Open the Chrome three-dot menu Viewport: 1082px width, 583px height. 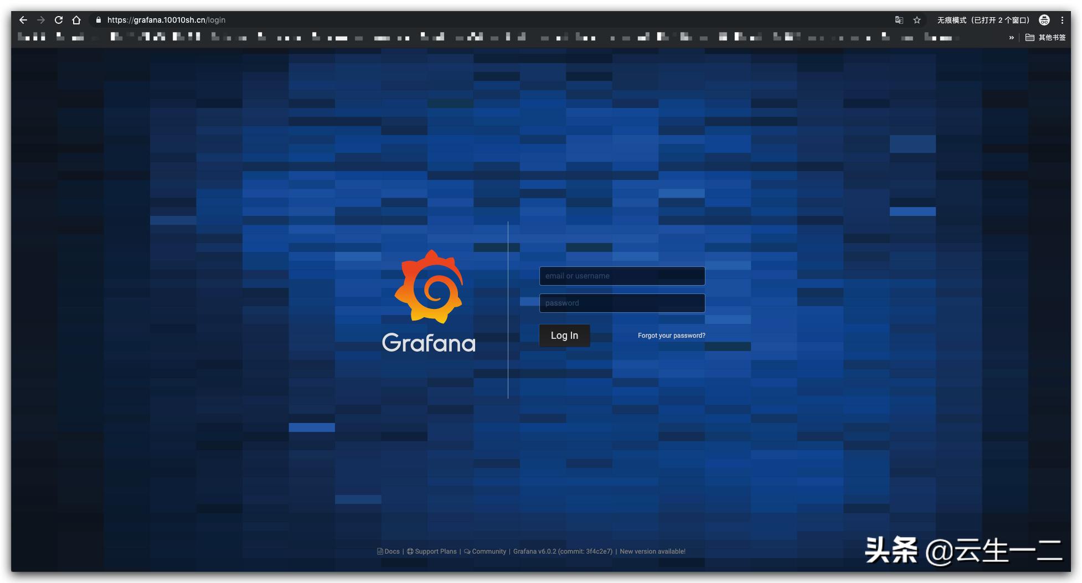(1062, 20)
